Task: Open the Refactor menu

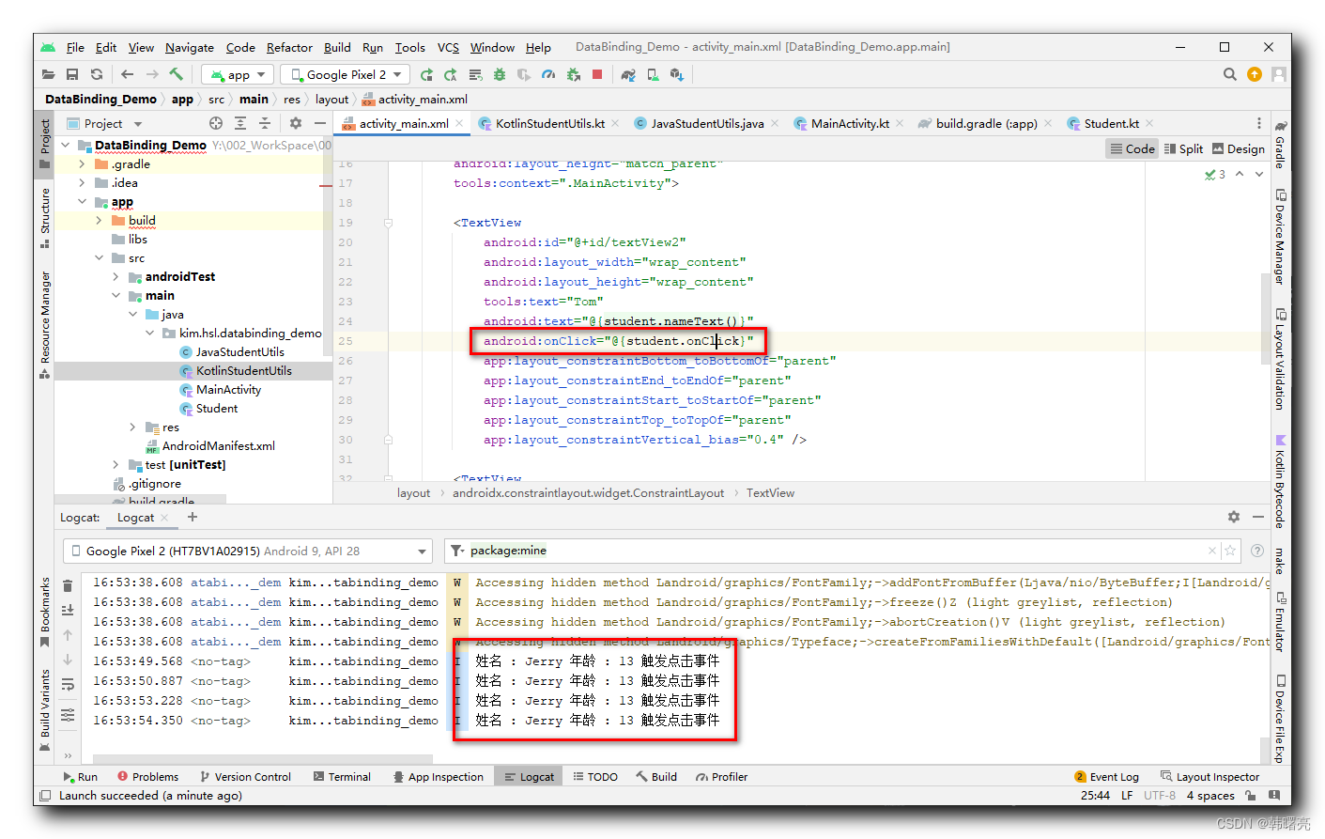Action: click(289, 47)
